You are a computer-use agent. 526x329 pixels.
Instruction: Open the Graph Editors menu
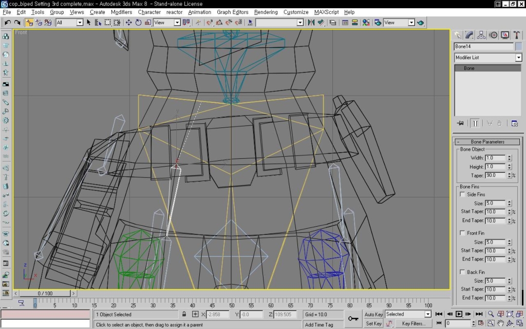(x=233, y=12)
